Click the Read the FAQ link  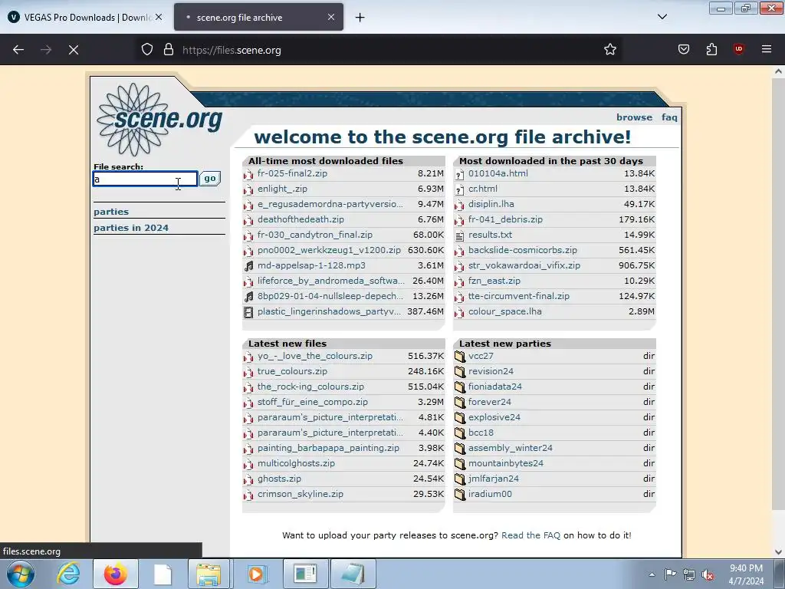tap(530, 535)
